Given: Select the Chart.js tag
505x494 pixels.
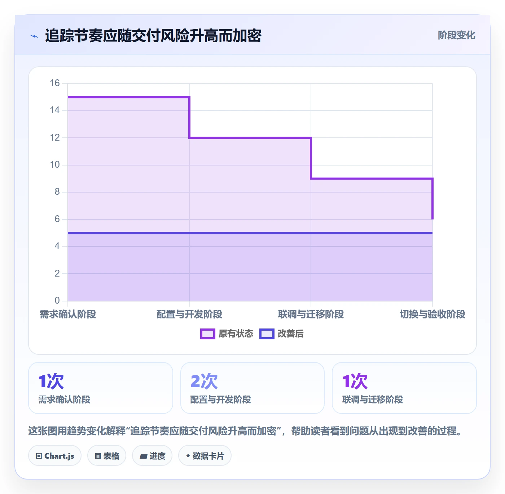Looking at the screenshot, I should click(55, 456).
